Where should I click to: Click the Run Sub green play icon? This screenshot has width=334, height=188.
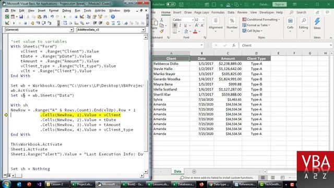coord(65,17)
